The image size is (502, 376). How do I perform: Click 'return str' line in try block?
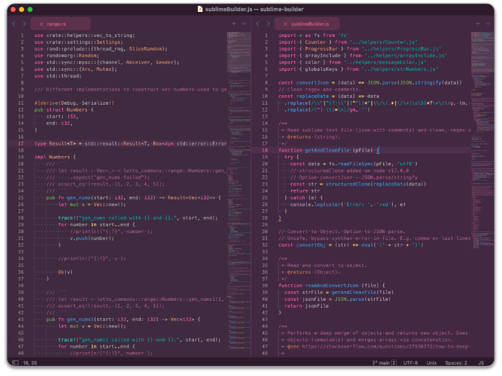click(305, 191)
